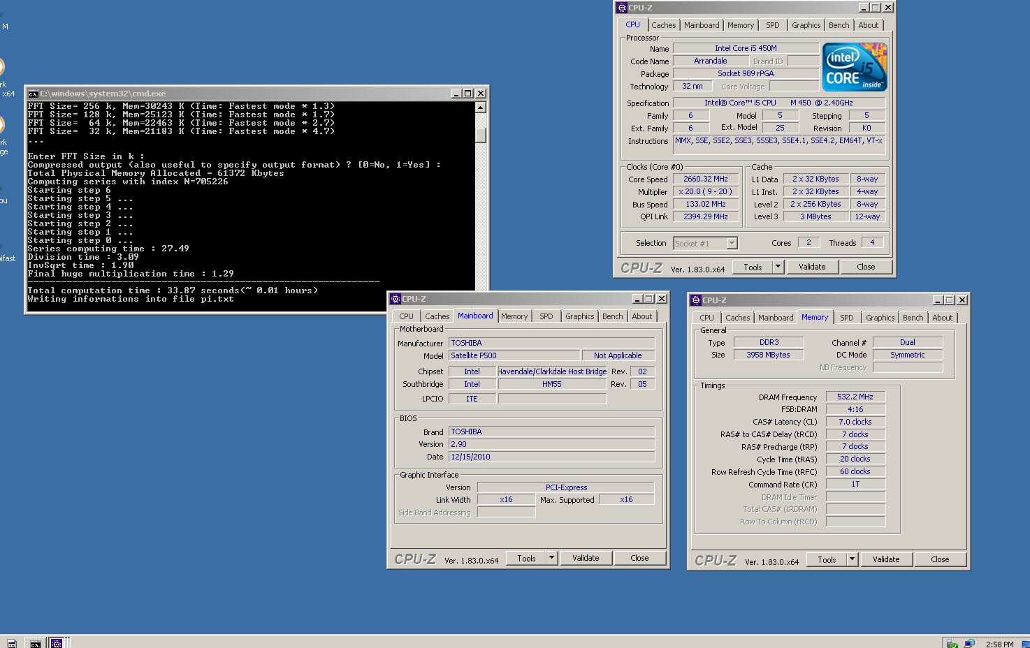This screenshot has width=1030, height=648.
Task: Click the '2660.32 MHz' core speed value
Action: tap(706, 179)
